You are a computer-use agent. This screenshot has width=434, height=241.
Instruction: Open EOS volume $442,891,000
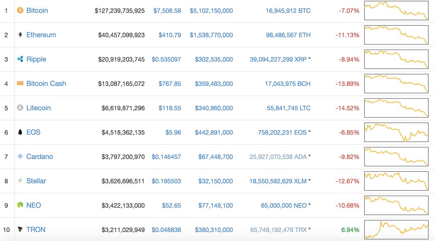click(x=214, y=133)
